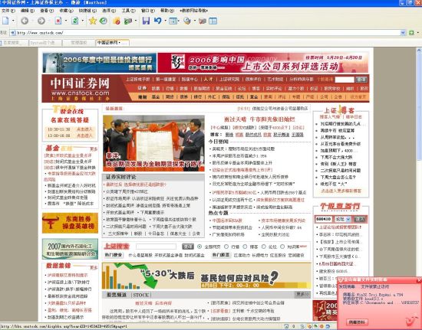422x330 pixels.
Task: Open the 2006影响中国 banner ad
Action: (x=263, y=63)
